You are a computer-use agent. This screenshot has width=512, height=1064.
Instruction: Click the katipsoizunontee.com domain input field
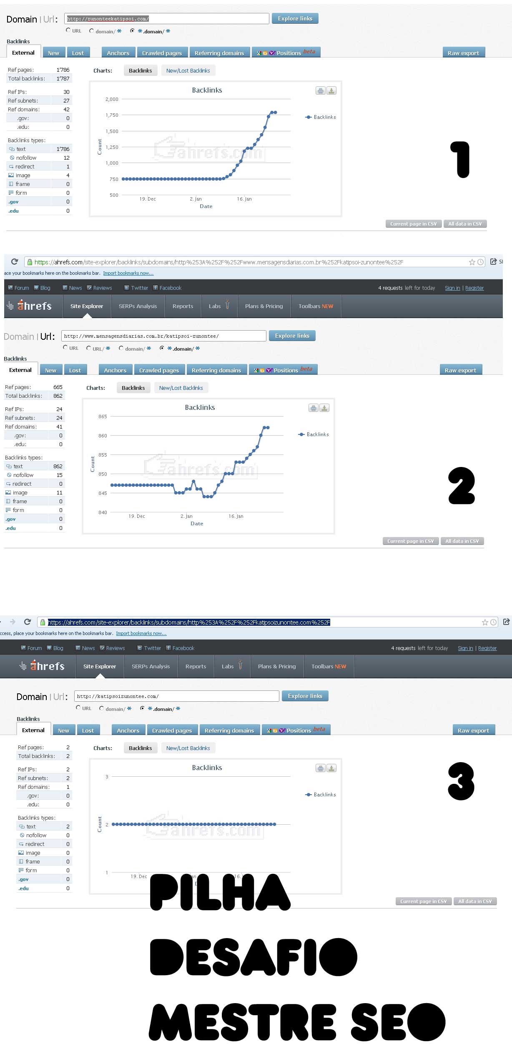click(x=176, y=696)
